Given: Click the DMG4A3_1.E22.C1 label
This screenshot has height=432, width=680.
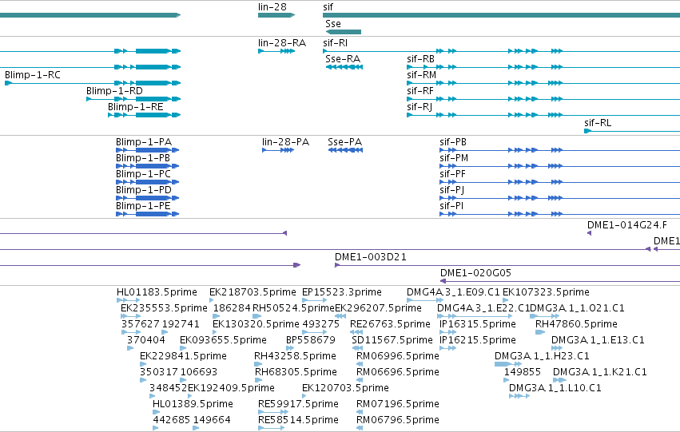Looking at the screenshot, I should tap(483, 308).
